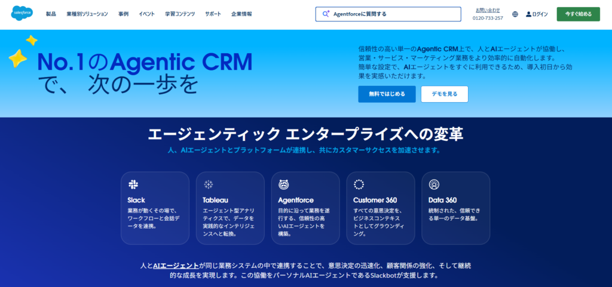The image size is (612, 287).
Task: Open the Tableau product card title
Action: click(x=215, y=200)
